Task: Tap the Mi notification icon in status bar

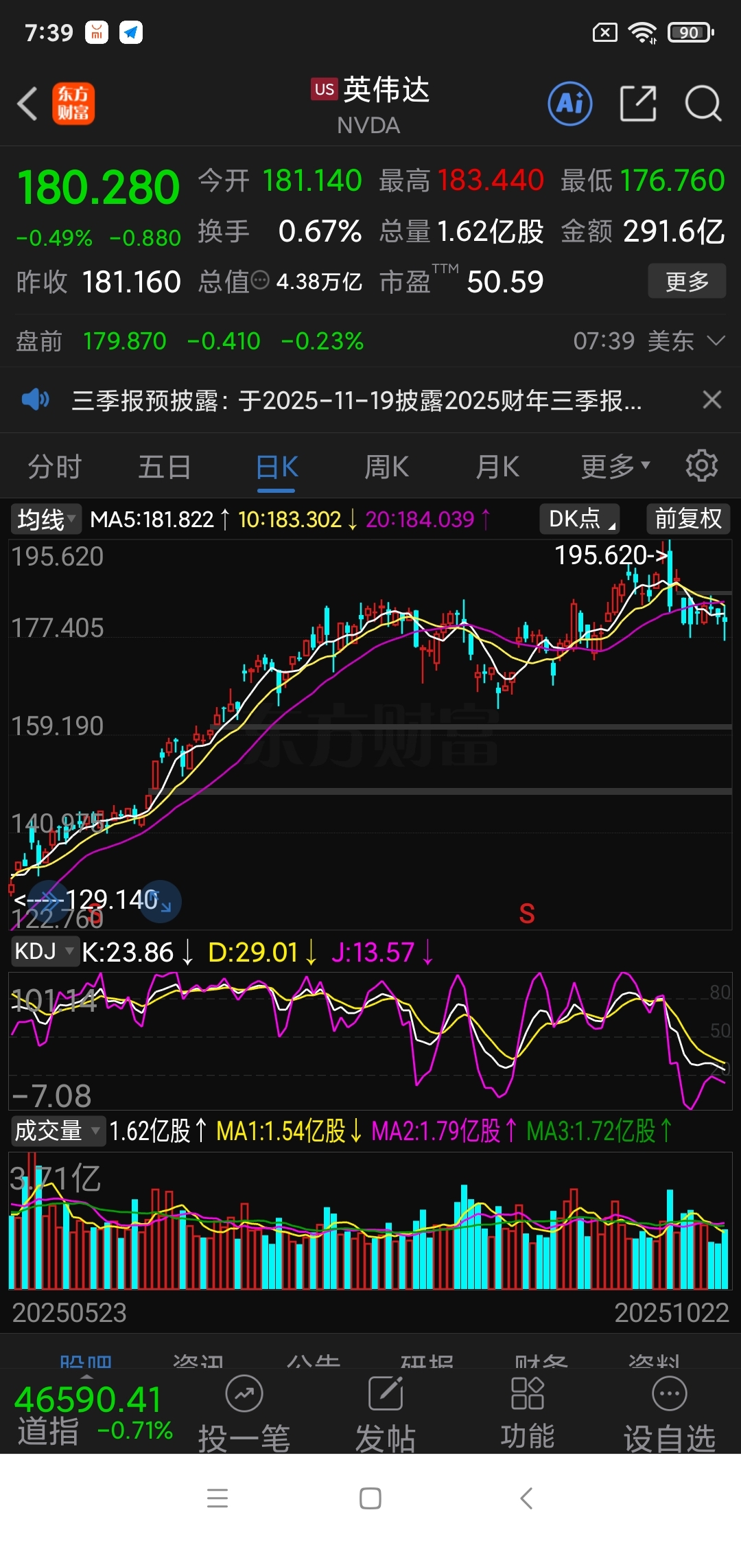Action: [97, 32]
